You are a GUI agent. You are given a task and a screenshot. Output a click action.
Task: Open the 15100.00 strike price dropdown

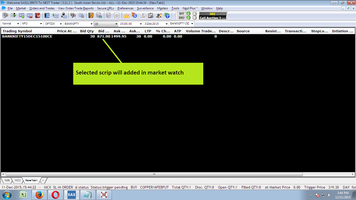pyautogui.click(x=141, y=24)
